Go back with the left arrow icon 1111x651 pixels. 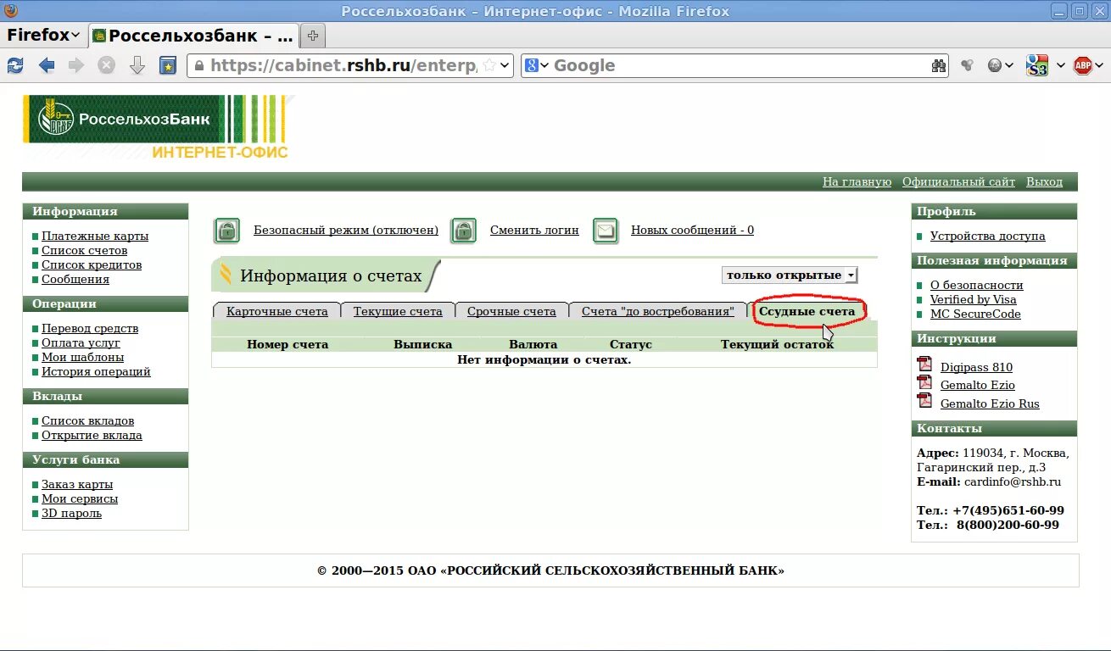click(46, 65)
